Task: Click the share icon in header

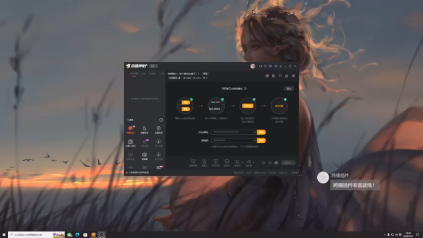Action: tap(293, 76)
